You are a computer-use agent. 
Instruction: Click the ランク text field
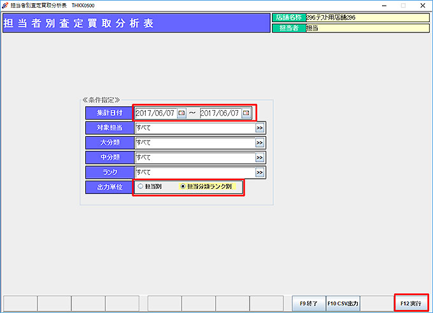click(195, 172)
